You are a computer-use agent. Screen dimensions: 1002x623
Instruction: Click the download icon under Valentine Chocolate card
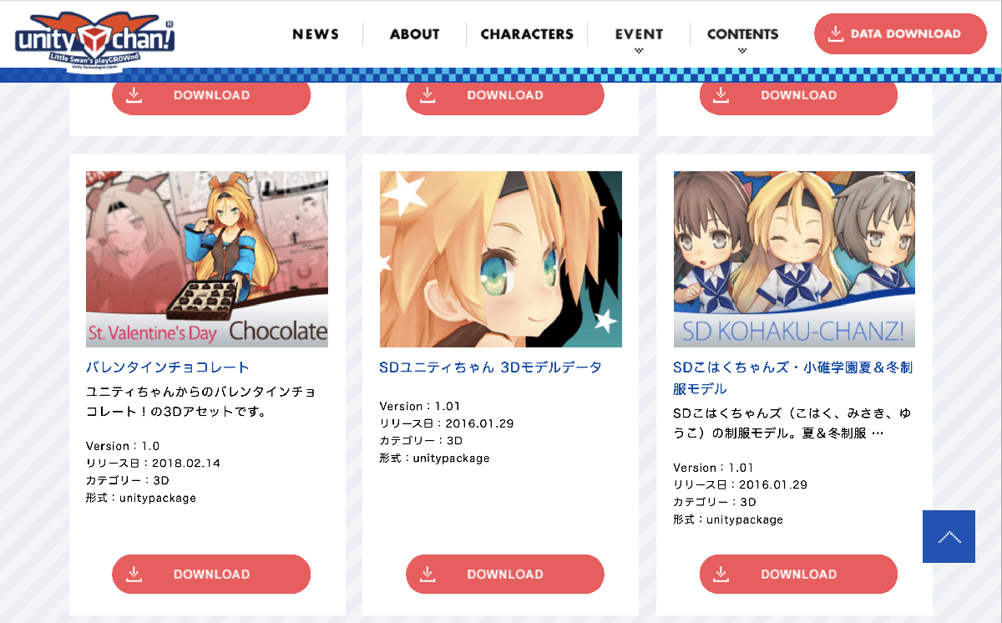click(134, 574)
